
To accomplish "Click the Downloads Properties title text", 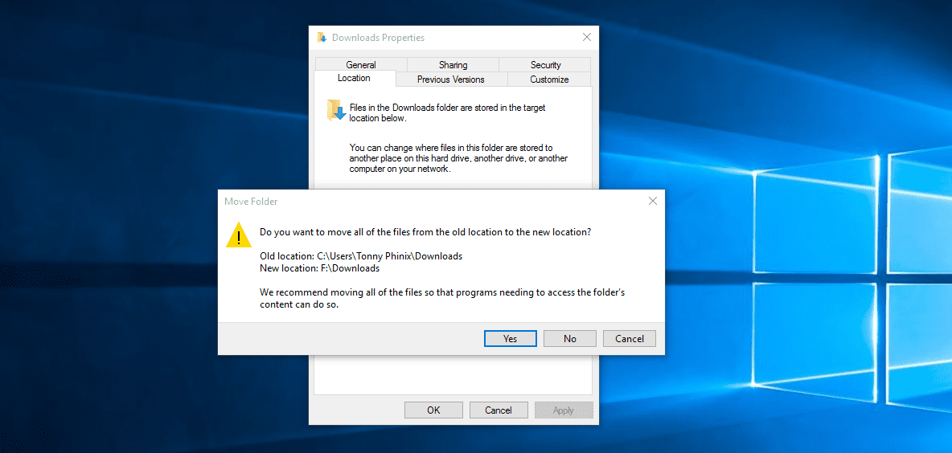I will (x=378, y=38).
